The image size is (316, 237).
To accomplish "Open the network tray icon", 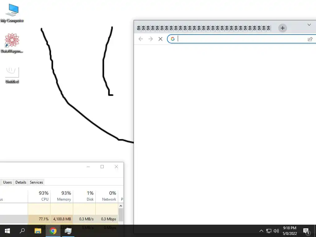I will [269, 231].
